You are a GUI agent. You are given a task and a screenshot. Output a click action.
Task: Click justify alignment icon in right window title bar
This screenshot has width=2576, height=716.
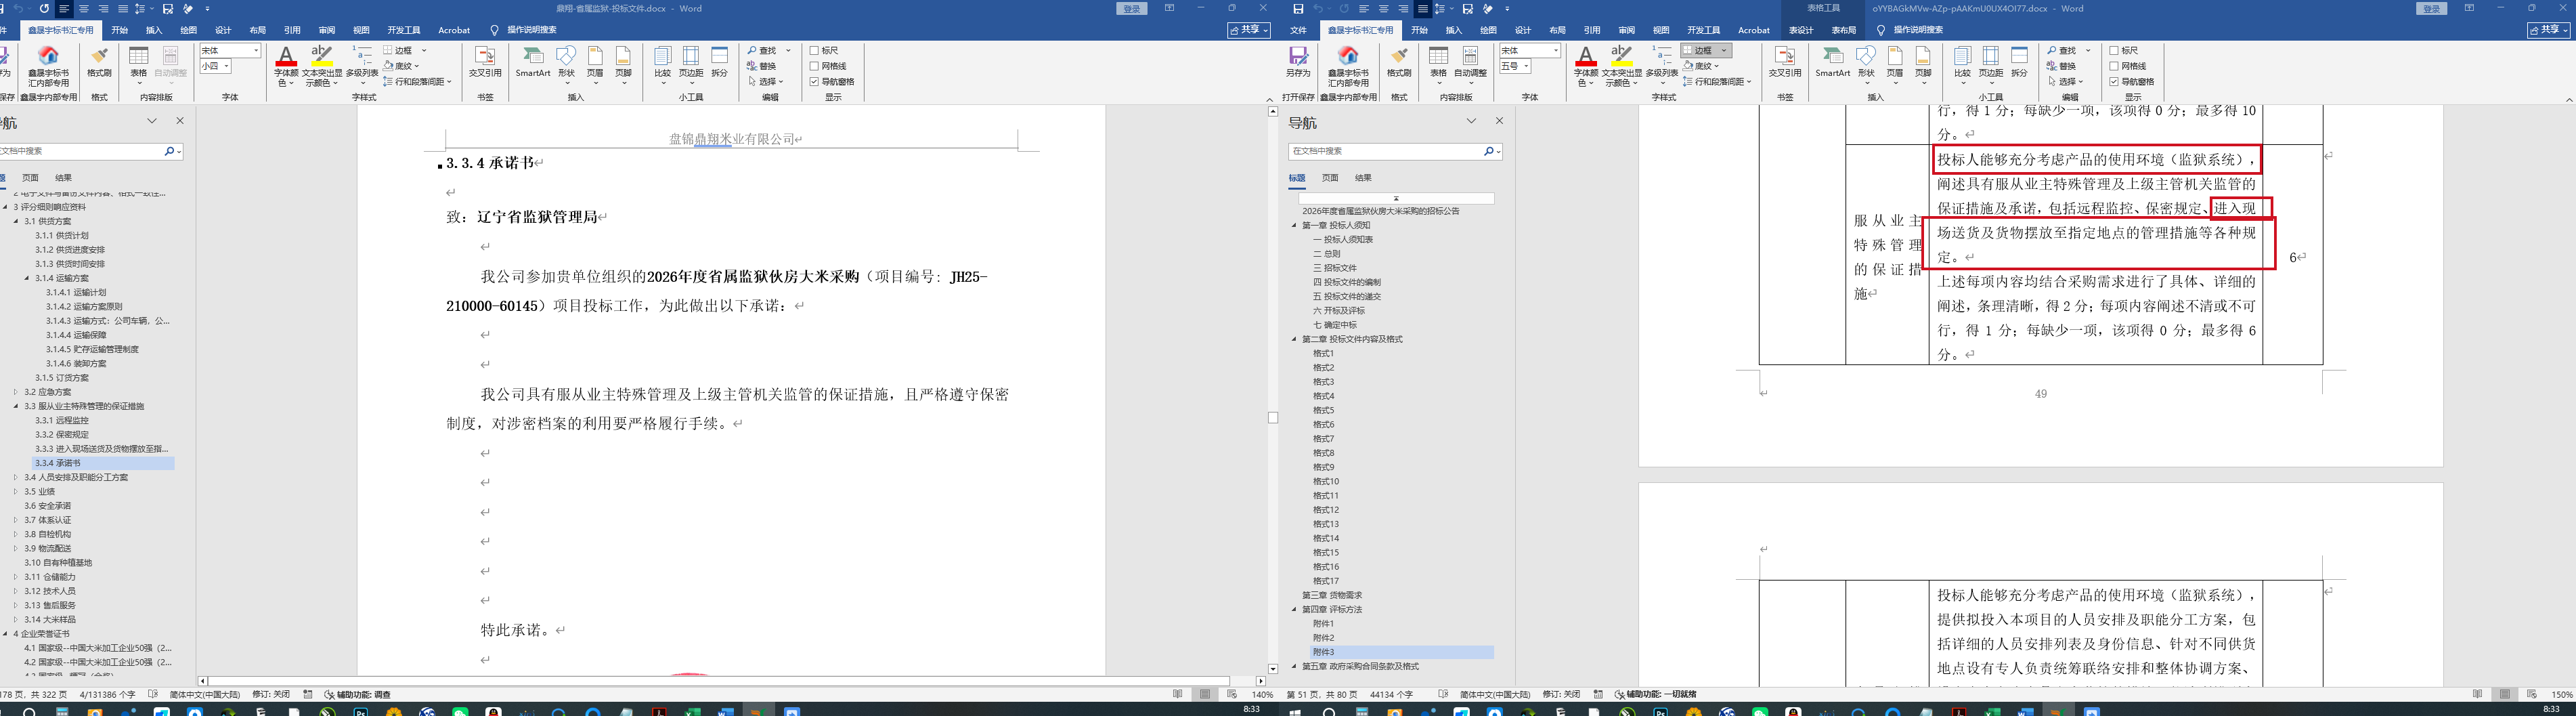pyautogui.click(x=1422, y=9)
